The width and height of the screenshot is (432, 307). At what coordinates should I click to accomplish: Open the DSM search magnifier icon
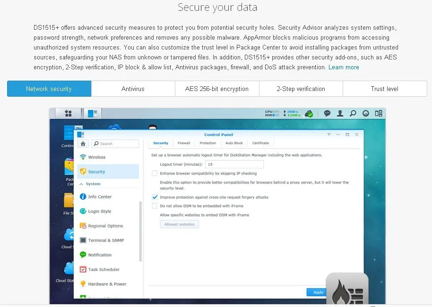tap(353, 113)
